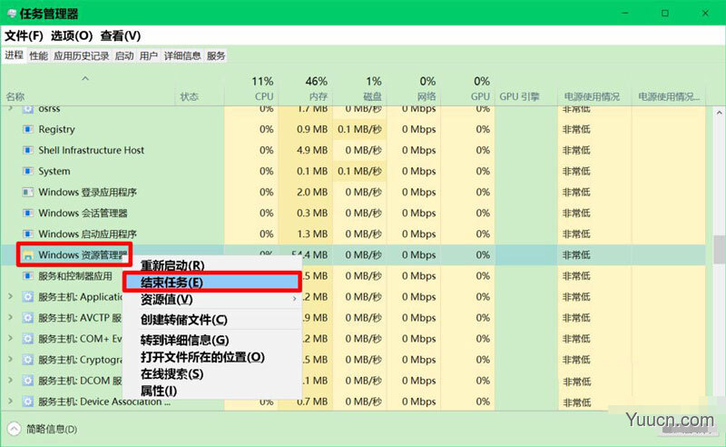Viewport: 726px width, 447px height.
Task: Choose 打开文件所在的位置(O) menu item
Action: pyautogui.click(x=202, y=357)
